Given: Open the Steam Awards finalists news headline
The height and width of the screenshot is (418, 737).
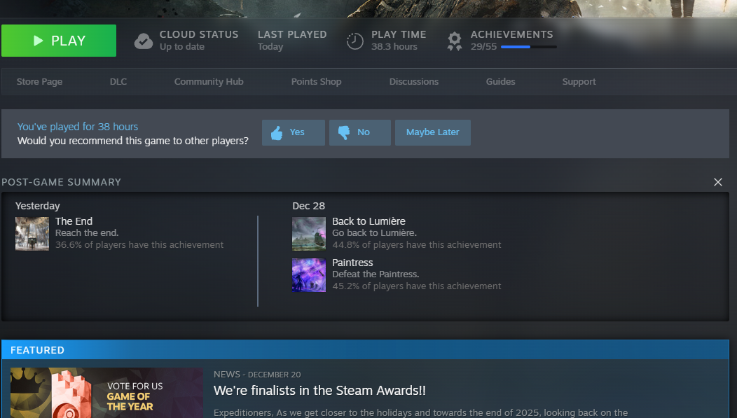Looking at the screenshot, I should [x=319, y=391].
